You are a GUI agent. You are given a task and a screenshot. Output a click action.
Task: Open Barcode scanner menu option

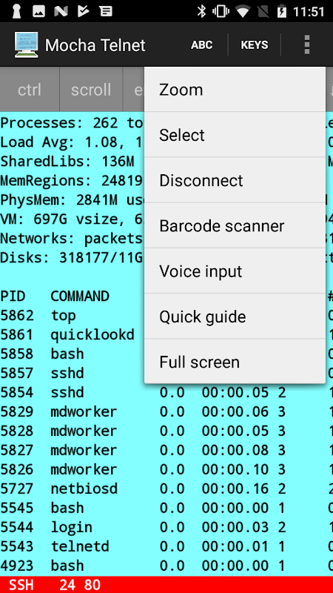pos(235,226)
